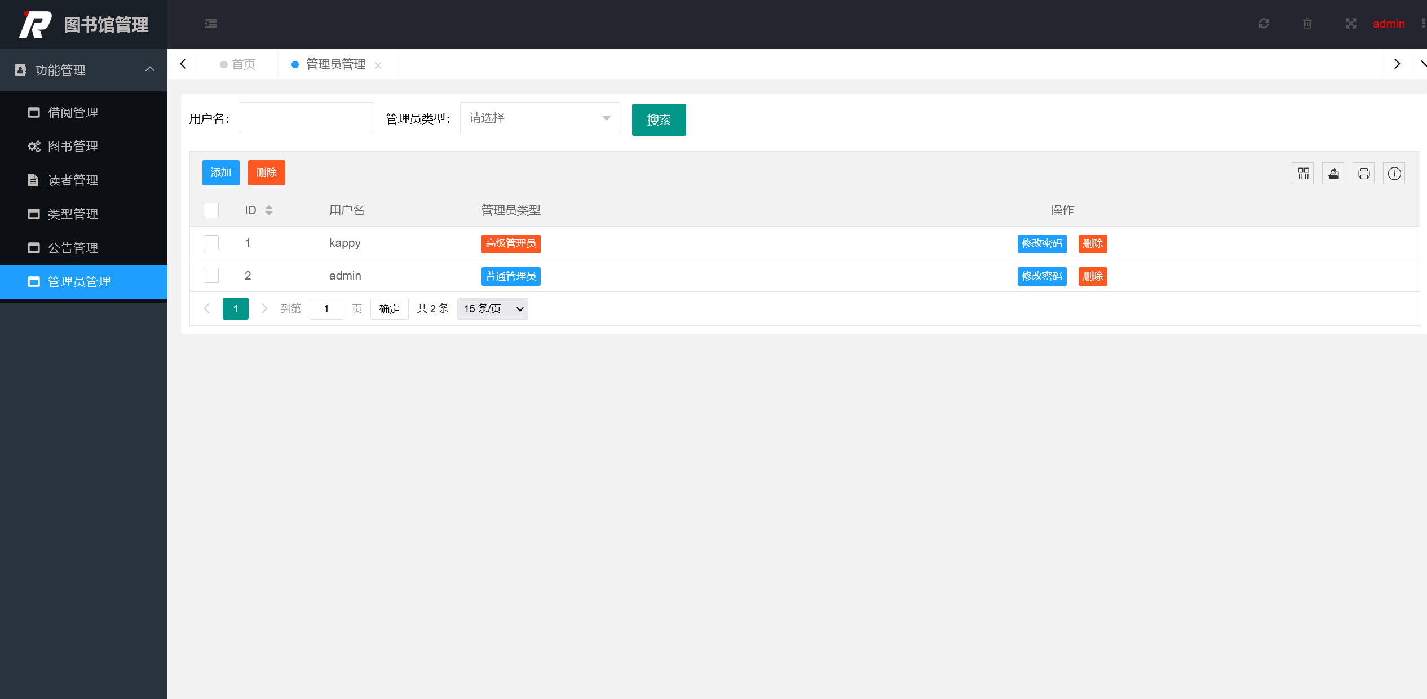The width and height of the screenshot is (1427, 699).
Task: Open the table info tips icon
Action: click(x=1394, y=174)
